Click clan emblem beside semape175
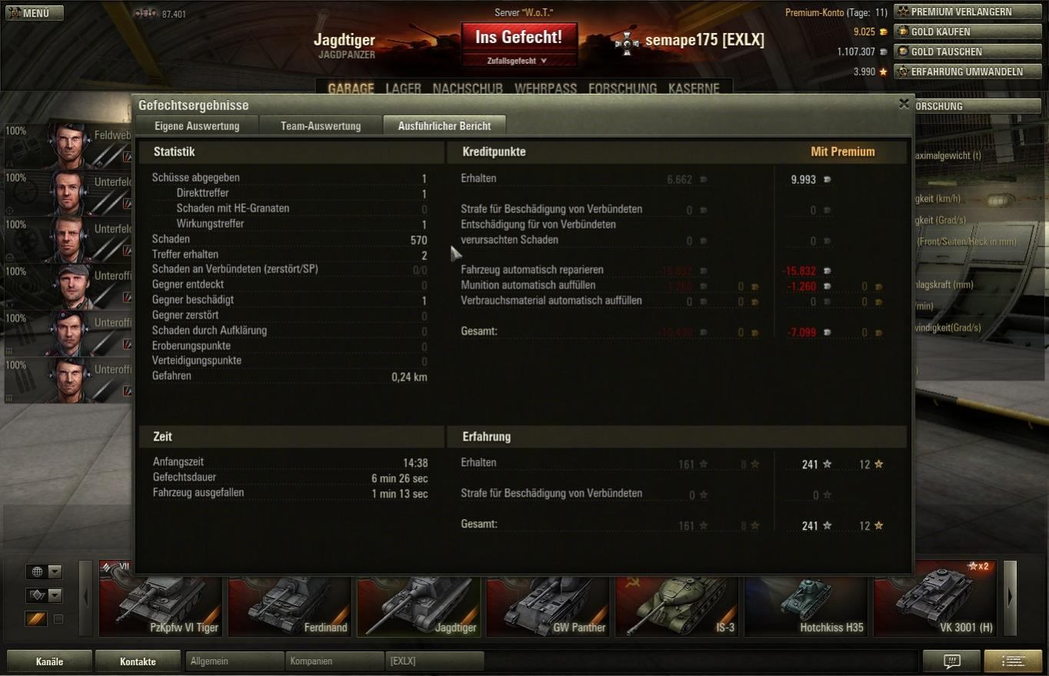The height and width of the screenshot is (676, 1049). (627, 42)
